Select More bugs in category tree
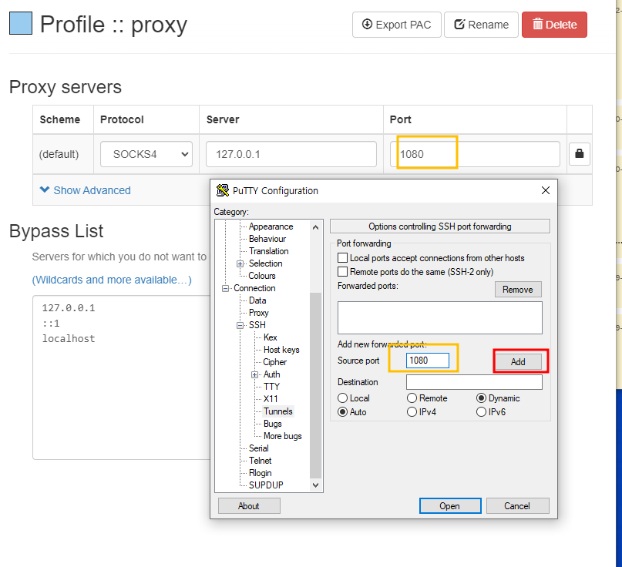 (282, 436)
